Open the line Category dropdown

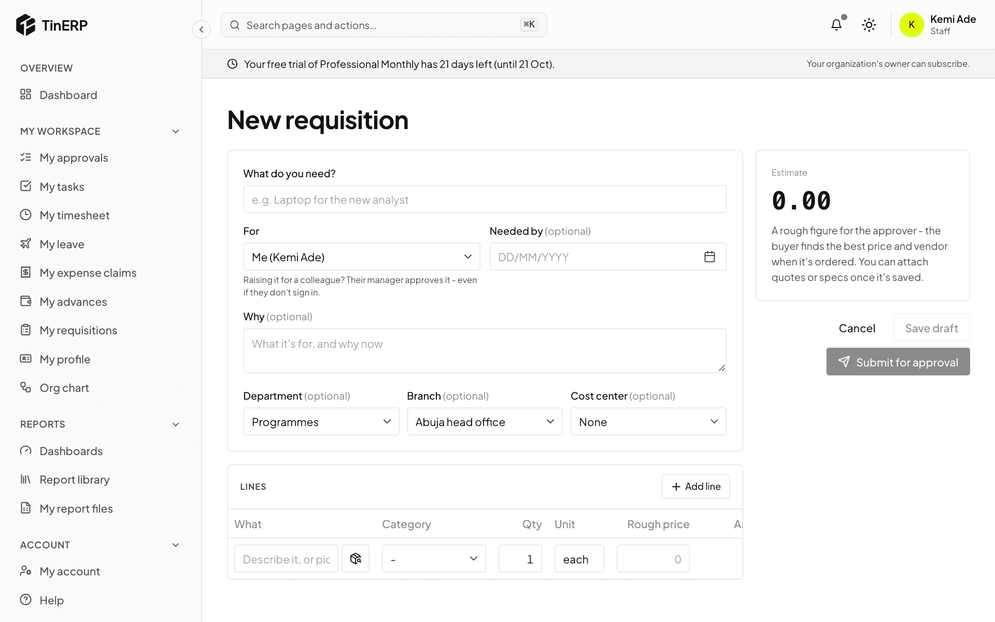pos(434,559)
